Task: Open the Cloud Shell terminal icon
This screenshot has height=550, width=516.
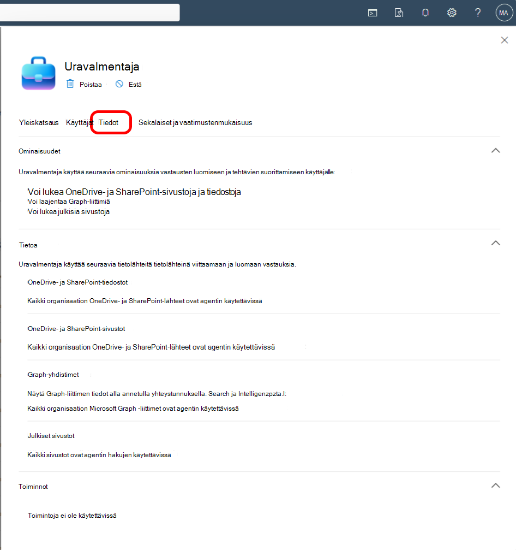Action: point(373,13)
